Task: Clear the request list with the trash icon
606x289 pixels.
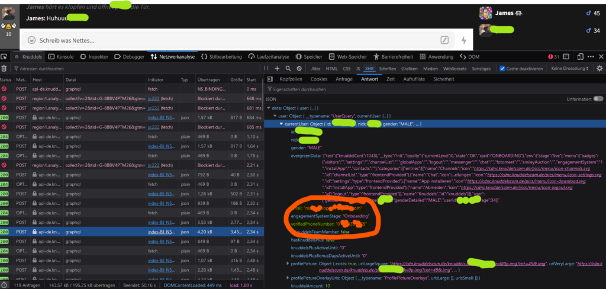Action: 4,69
